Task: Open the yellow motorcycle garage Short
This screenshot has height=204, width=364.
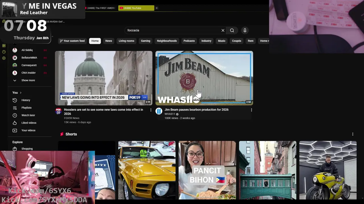Action: [x=328, y=170]
